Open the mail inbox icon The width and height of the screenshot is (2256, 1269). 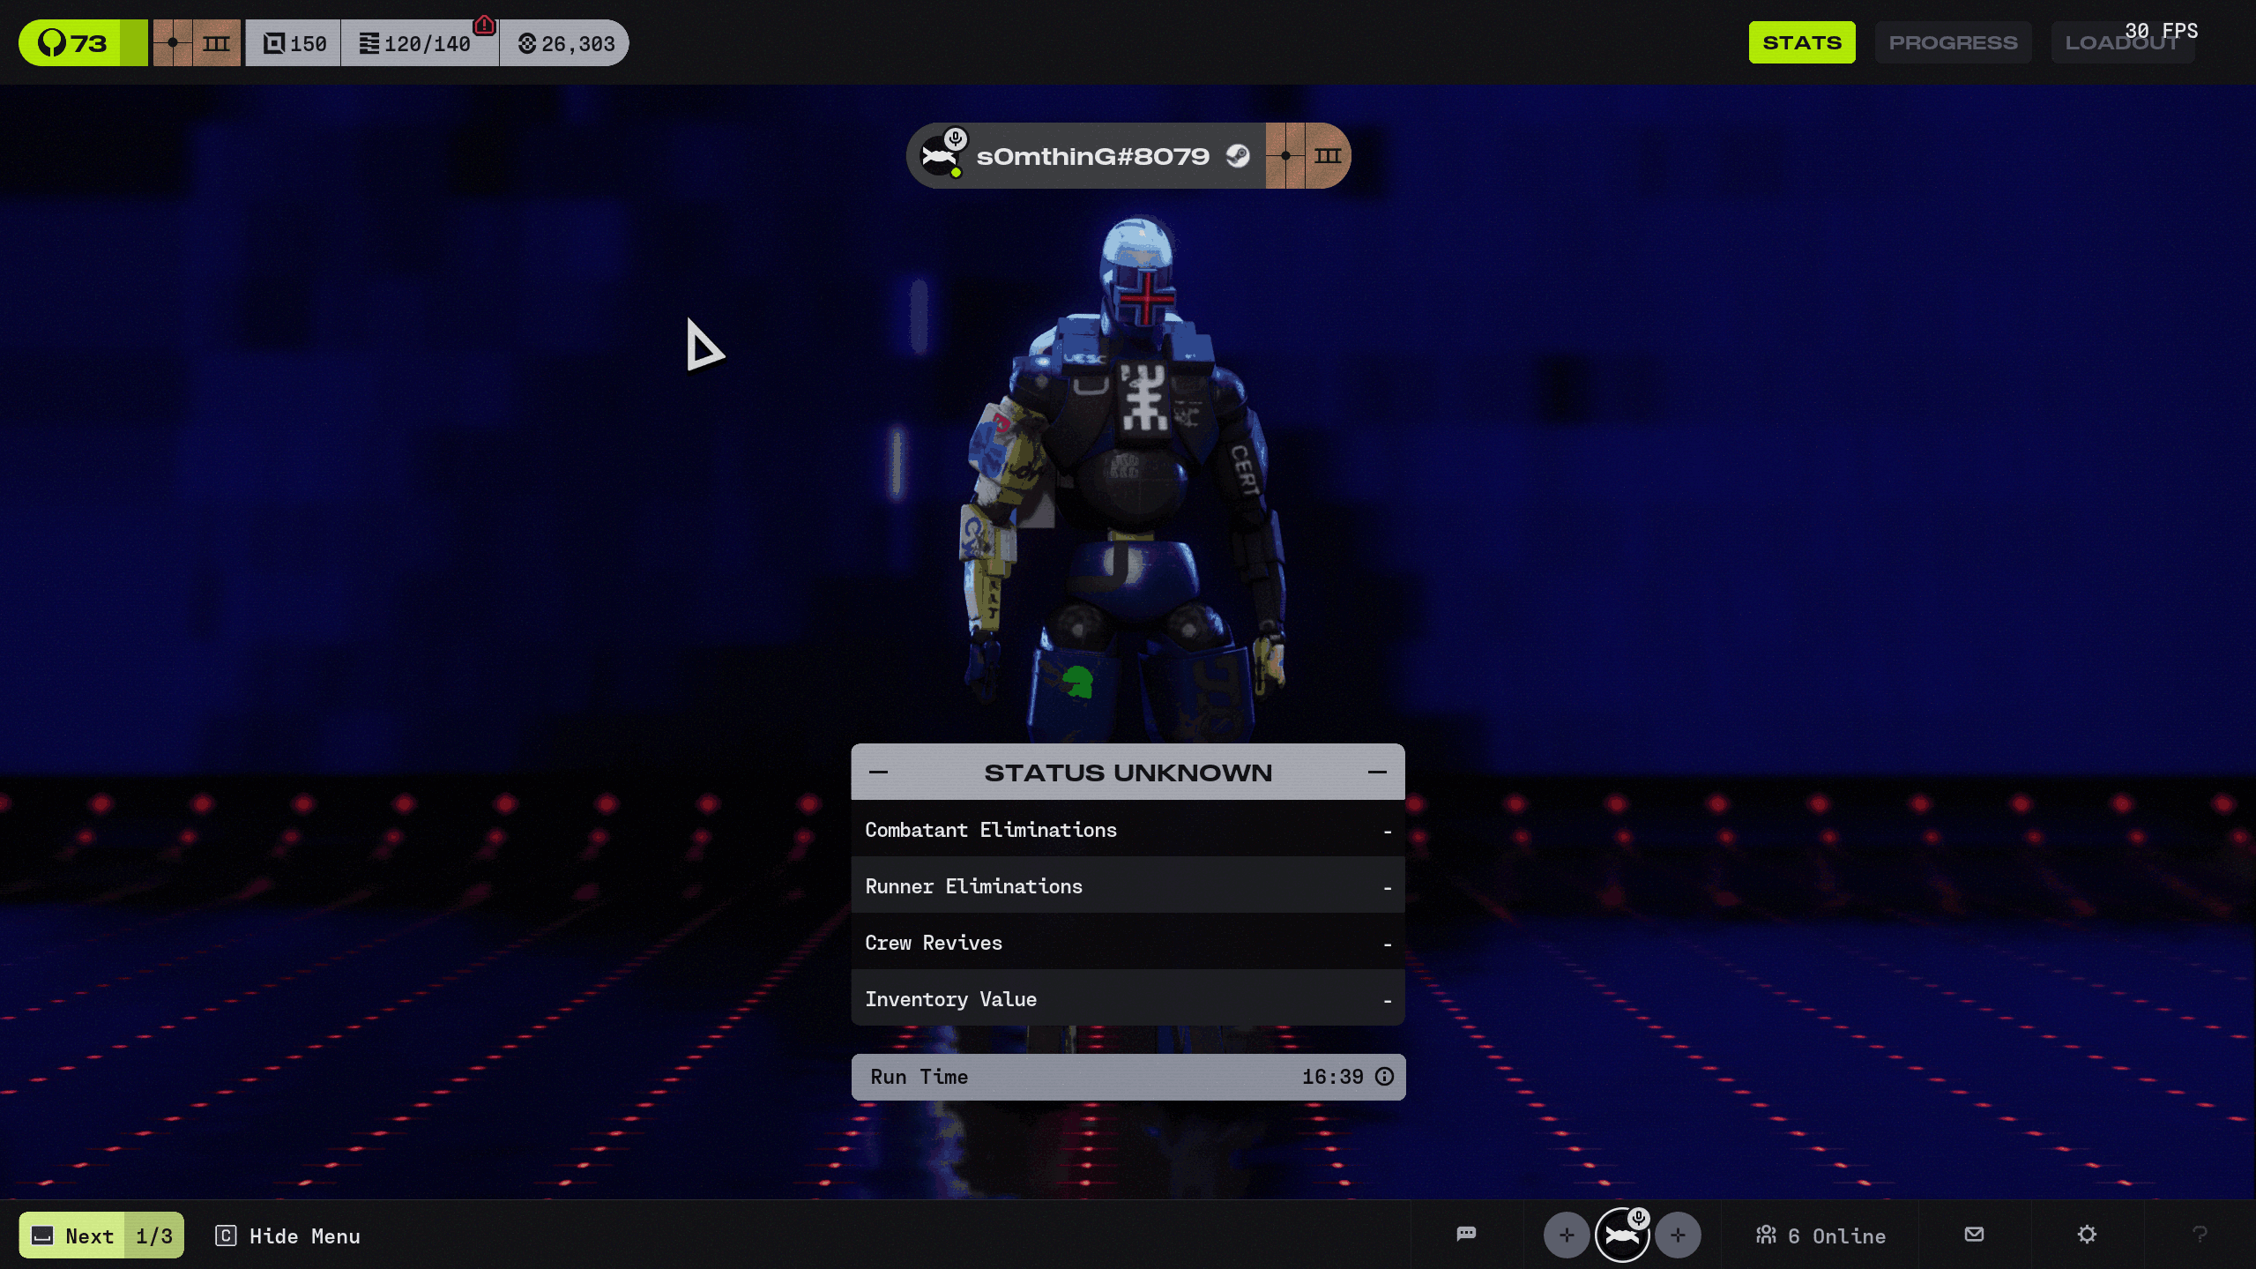[x=1974, y=1235]
